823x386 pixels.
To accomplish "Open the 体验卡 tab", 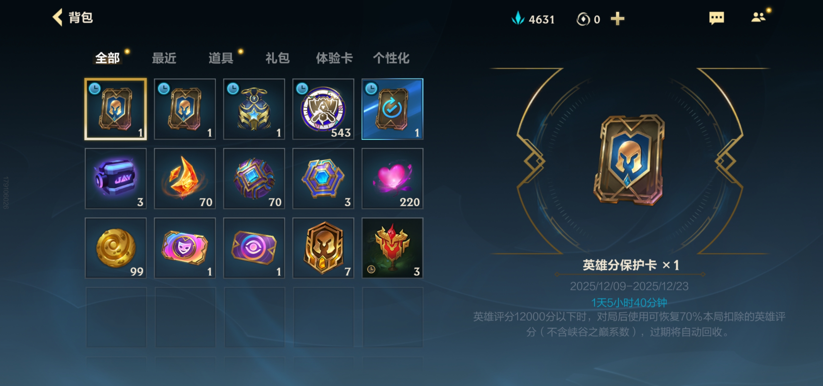I will (x=334, y=58).
